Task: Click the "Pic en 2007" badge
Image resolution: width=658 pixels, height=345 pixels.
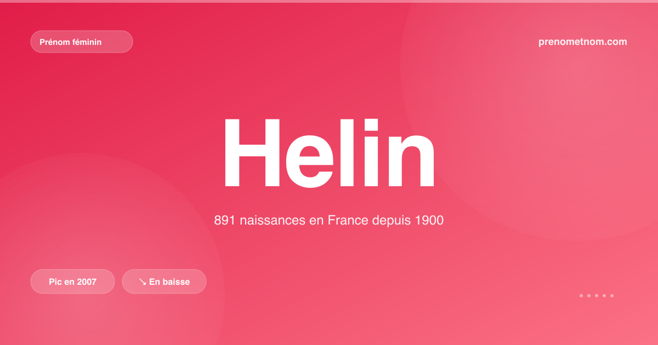Action: (x=72, y=281)
